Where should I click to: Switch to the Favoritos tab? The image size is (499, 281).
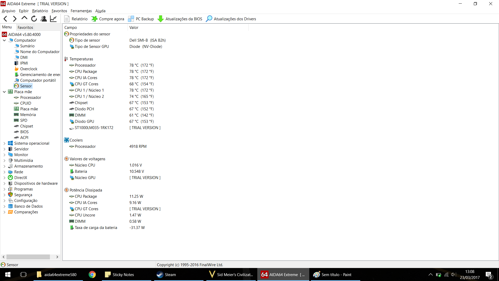tap(25, 27)
